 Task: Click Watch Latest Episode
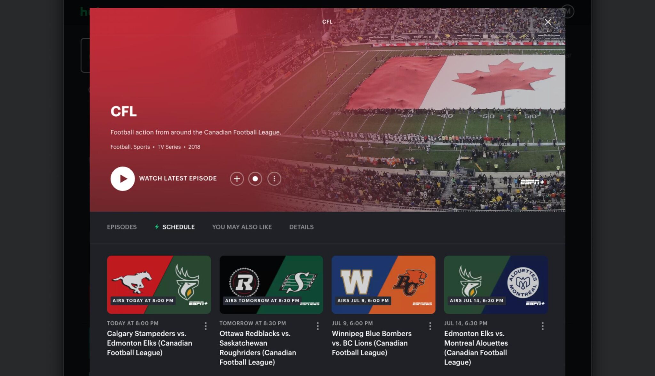coord(178,179)
